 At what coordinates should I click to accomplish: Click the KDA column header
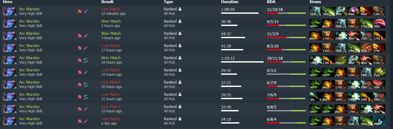tap(271, 2)
